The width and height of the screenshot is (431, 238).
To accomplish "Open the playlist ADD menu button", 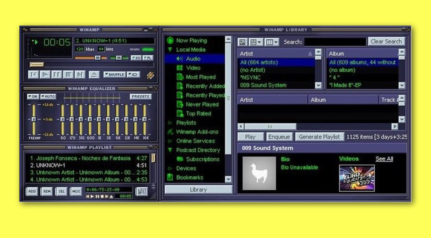I will pos(32,192).
